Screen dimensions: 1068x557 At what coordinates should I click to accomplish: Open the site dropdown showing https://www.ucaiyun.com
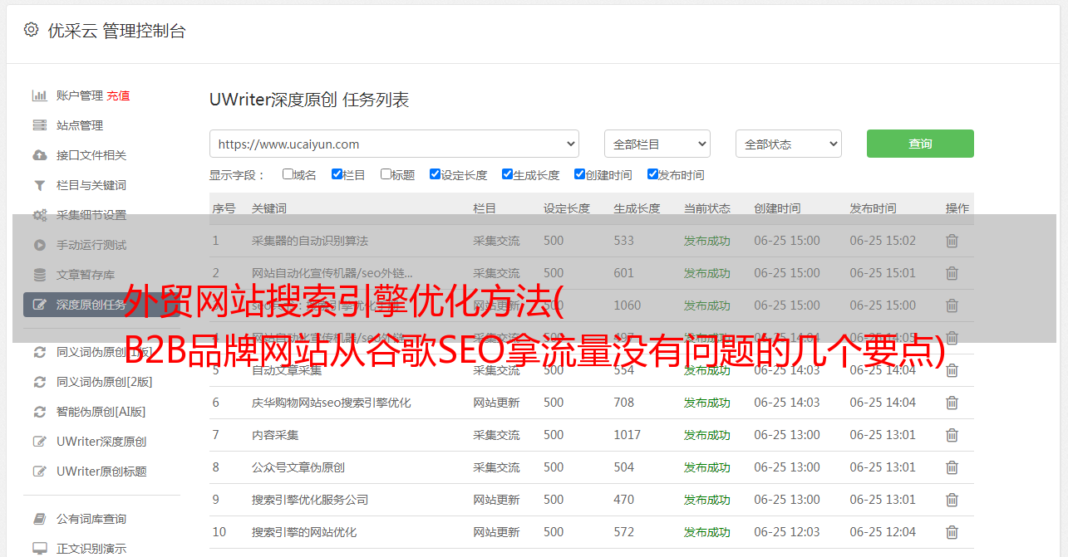pyautogui.click(x=394, y=144)
